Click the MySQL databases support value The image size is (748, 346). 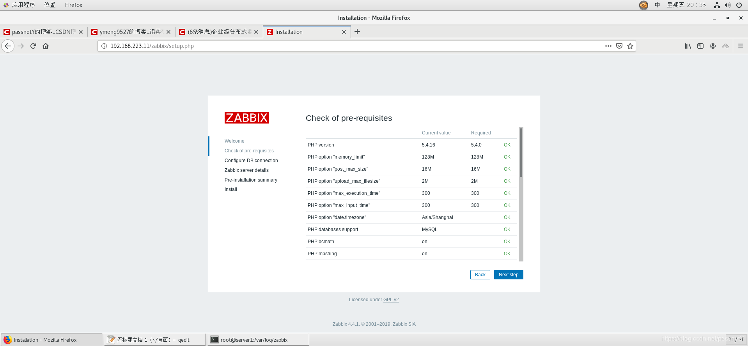(430, 229)
